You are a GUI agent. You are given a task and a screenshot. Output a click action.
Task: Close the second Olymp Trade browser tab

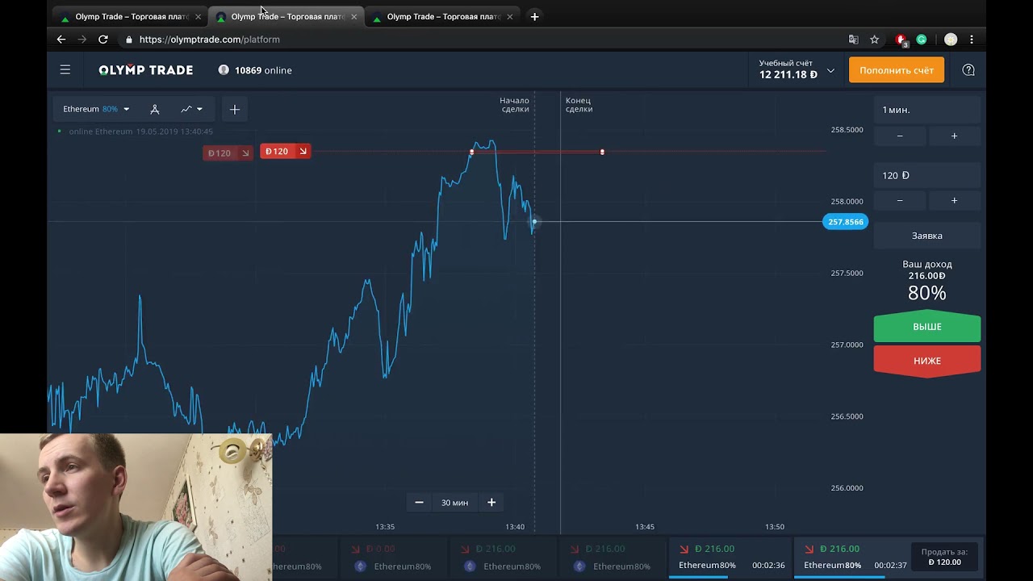pos(353,16)
